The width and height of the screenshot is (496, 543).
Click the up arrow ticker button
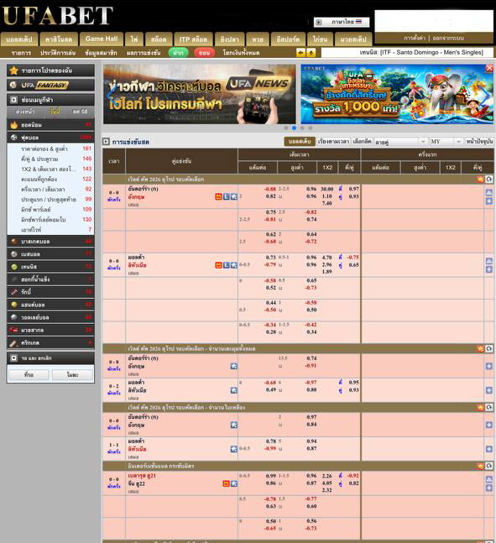click(311, 53)
